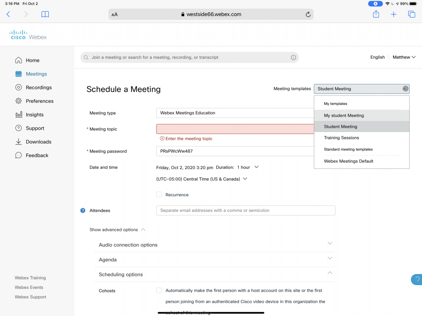Click the 'Schedule a Meeting' heading
The height and width of the screenshot is (316, 422).
pos(124,89)
